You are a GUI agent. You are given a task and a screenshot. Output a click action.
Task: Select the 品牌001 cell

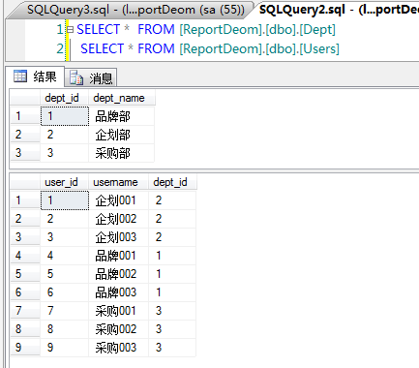(118, 256)
